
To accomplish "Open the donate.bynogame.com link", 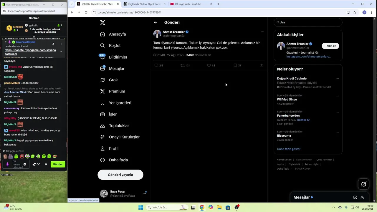I will (x=30, y=52).
